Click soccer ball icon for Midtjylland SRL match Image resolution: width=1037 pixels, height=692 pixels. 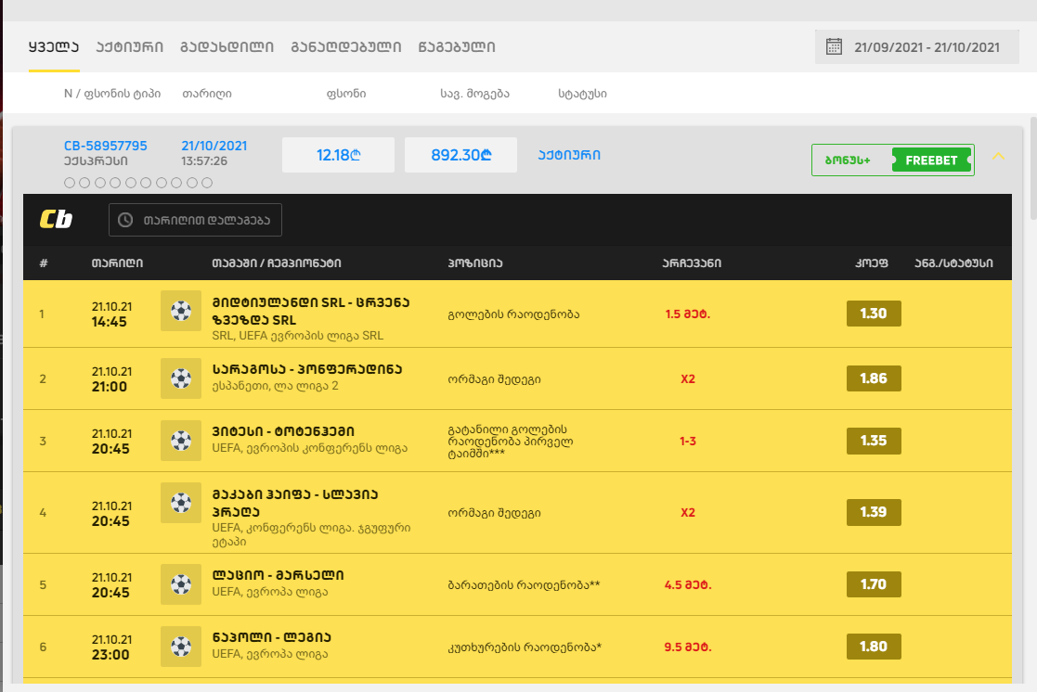tap(181, 311)
